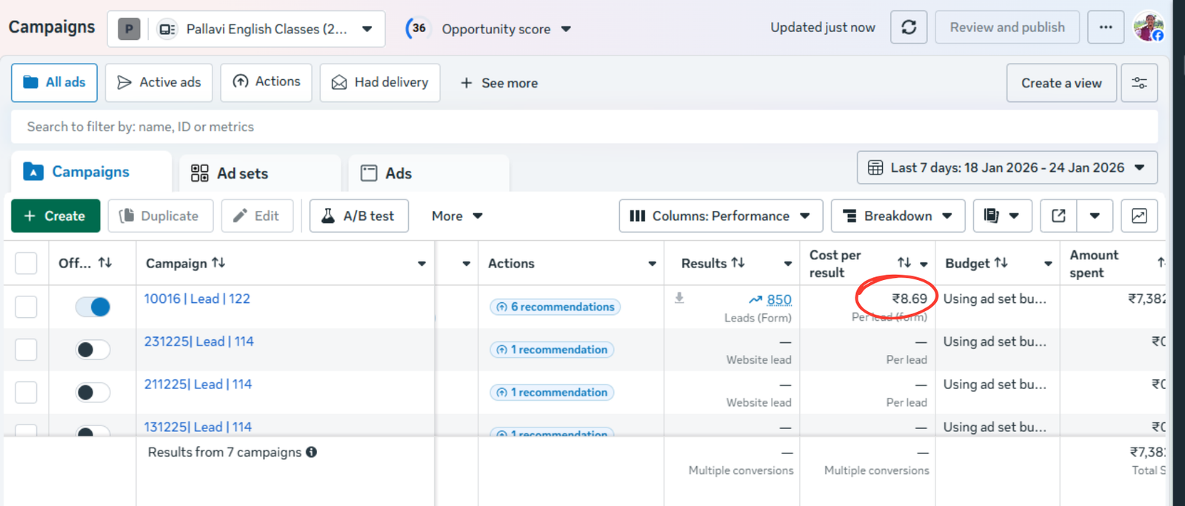Click the 850 leads result link
Viewport: 1185px width, 506px height.
click(x=779, y=299)
